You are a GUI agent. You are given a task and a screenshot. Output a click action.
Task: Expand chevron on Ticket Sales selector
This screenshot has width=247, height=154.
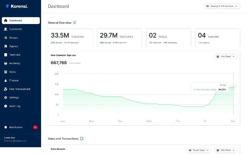pos(207,150)
